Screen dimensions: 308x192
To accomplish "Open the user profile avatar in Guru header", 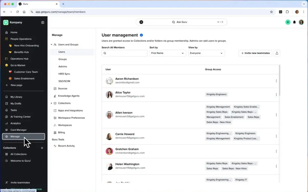I will (301, 22).
